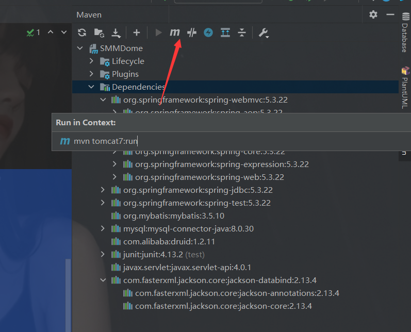Select the Plugins folder
The image size is (411, 332).
(x=125, y=74)
